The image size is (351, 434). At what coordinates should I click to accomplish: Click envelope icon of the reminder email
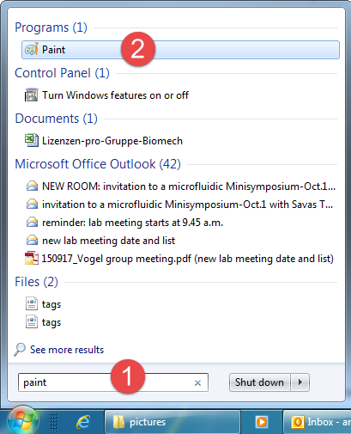32,223
